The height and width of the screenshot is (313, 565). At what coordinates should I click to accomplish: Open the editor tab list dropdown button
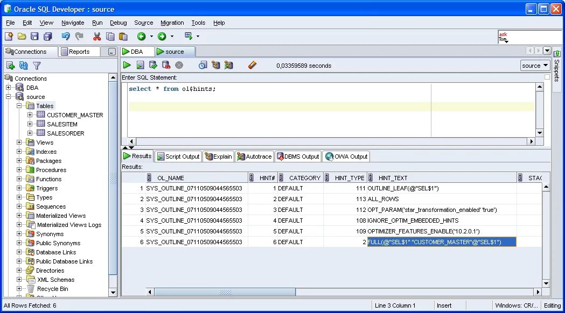547,51
